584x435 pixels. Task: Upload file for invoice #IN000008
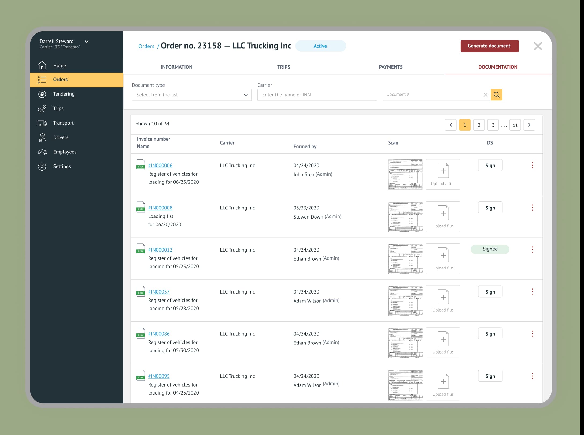click(443, 217)
